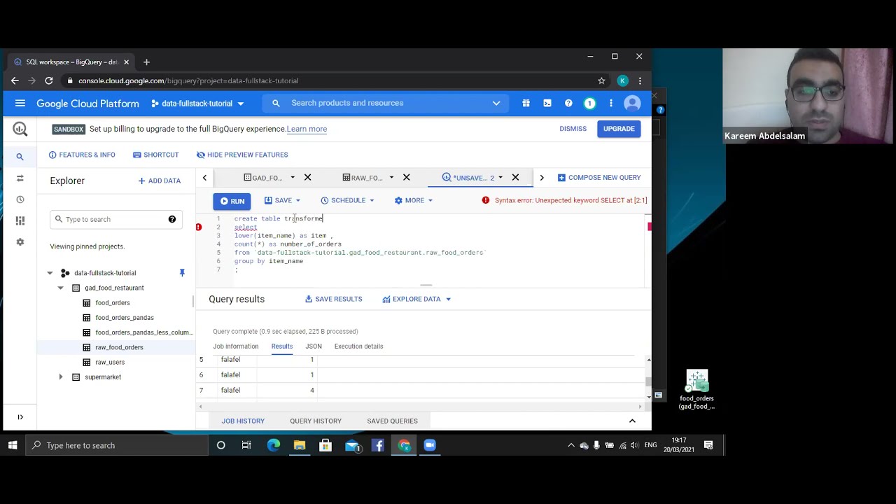The width and height of the screenshot is (896, 504).
Task: Open the Google Cloud gift icon
Action: [526, 104]
